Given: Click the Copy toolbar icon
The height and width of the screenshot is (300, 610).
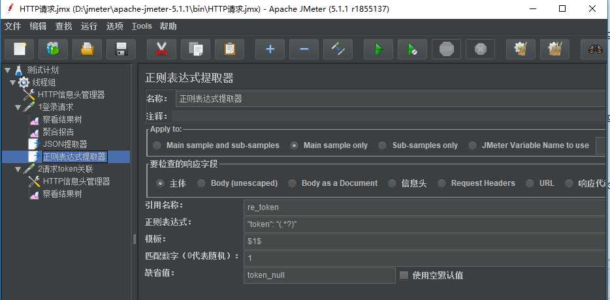Looking at the screenshot, I should pyautogui.click(x=196, y=50).
